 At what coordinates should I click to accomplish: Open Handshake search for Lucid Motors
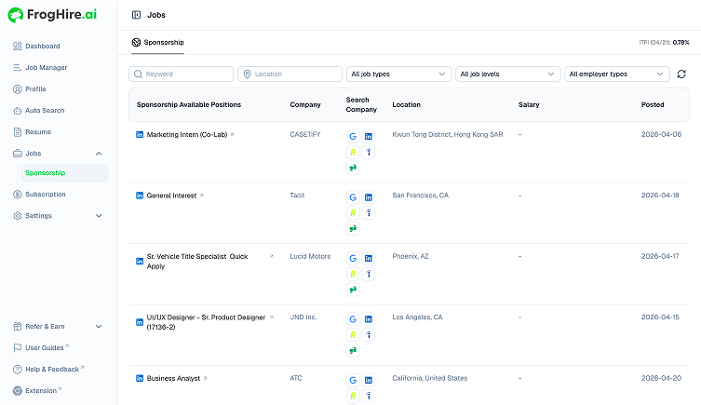coord(353,274)
